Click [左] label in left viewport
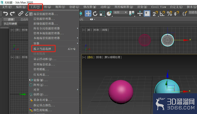197x114 pixels. [18, 57]
